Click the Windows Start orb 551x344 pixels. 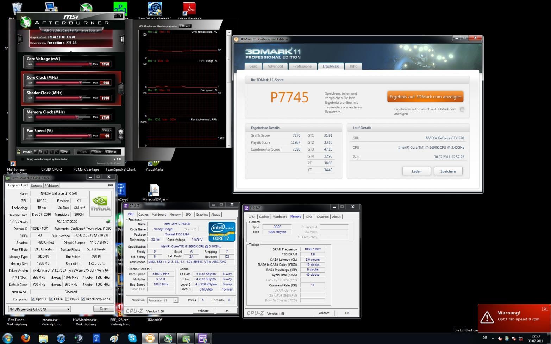(x=8, y=338)
